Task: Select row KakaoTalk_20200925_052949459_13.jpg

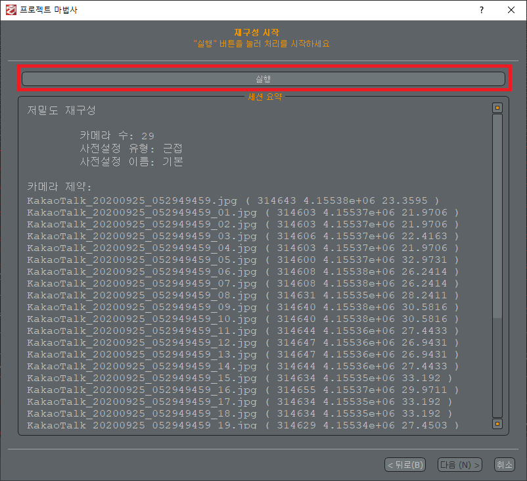Action: click(x=242, y=355)
